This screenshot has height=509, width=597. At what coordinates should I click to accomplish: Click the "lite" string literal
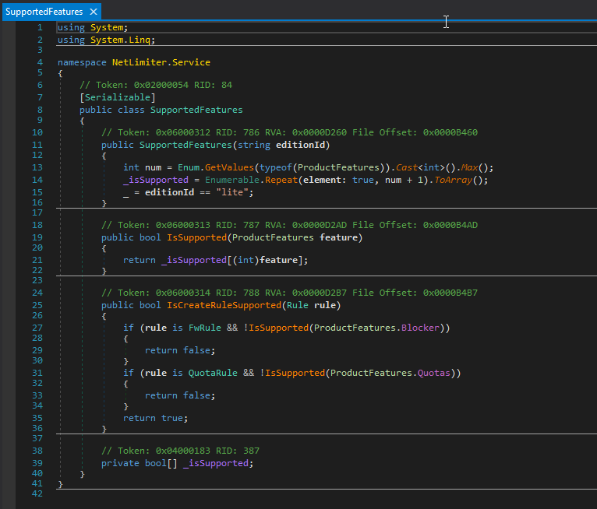coord(232,192)
